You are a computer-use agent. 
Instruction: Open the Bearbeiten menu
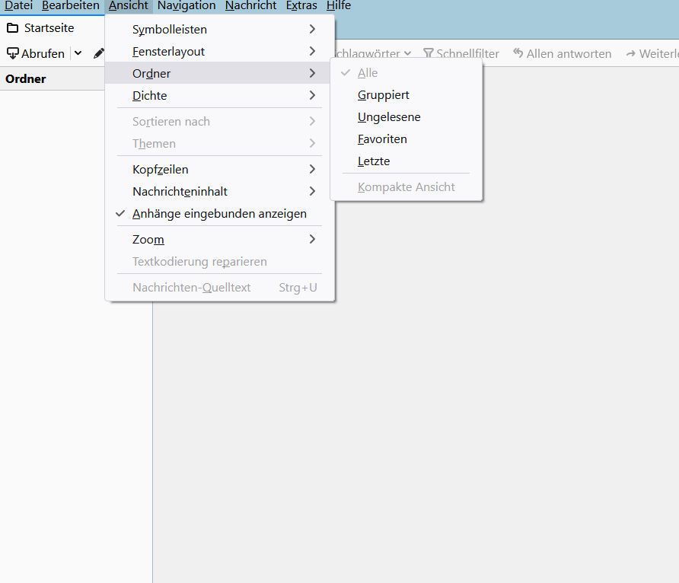[x=71, y=5]
